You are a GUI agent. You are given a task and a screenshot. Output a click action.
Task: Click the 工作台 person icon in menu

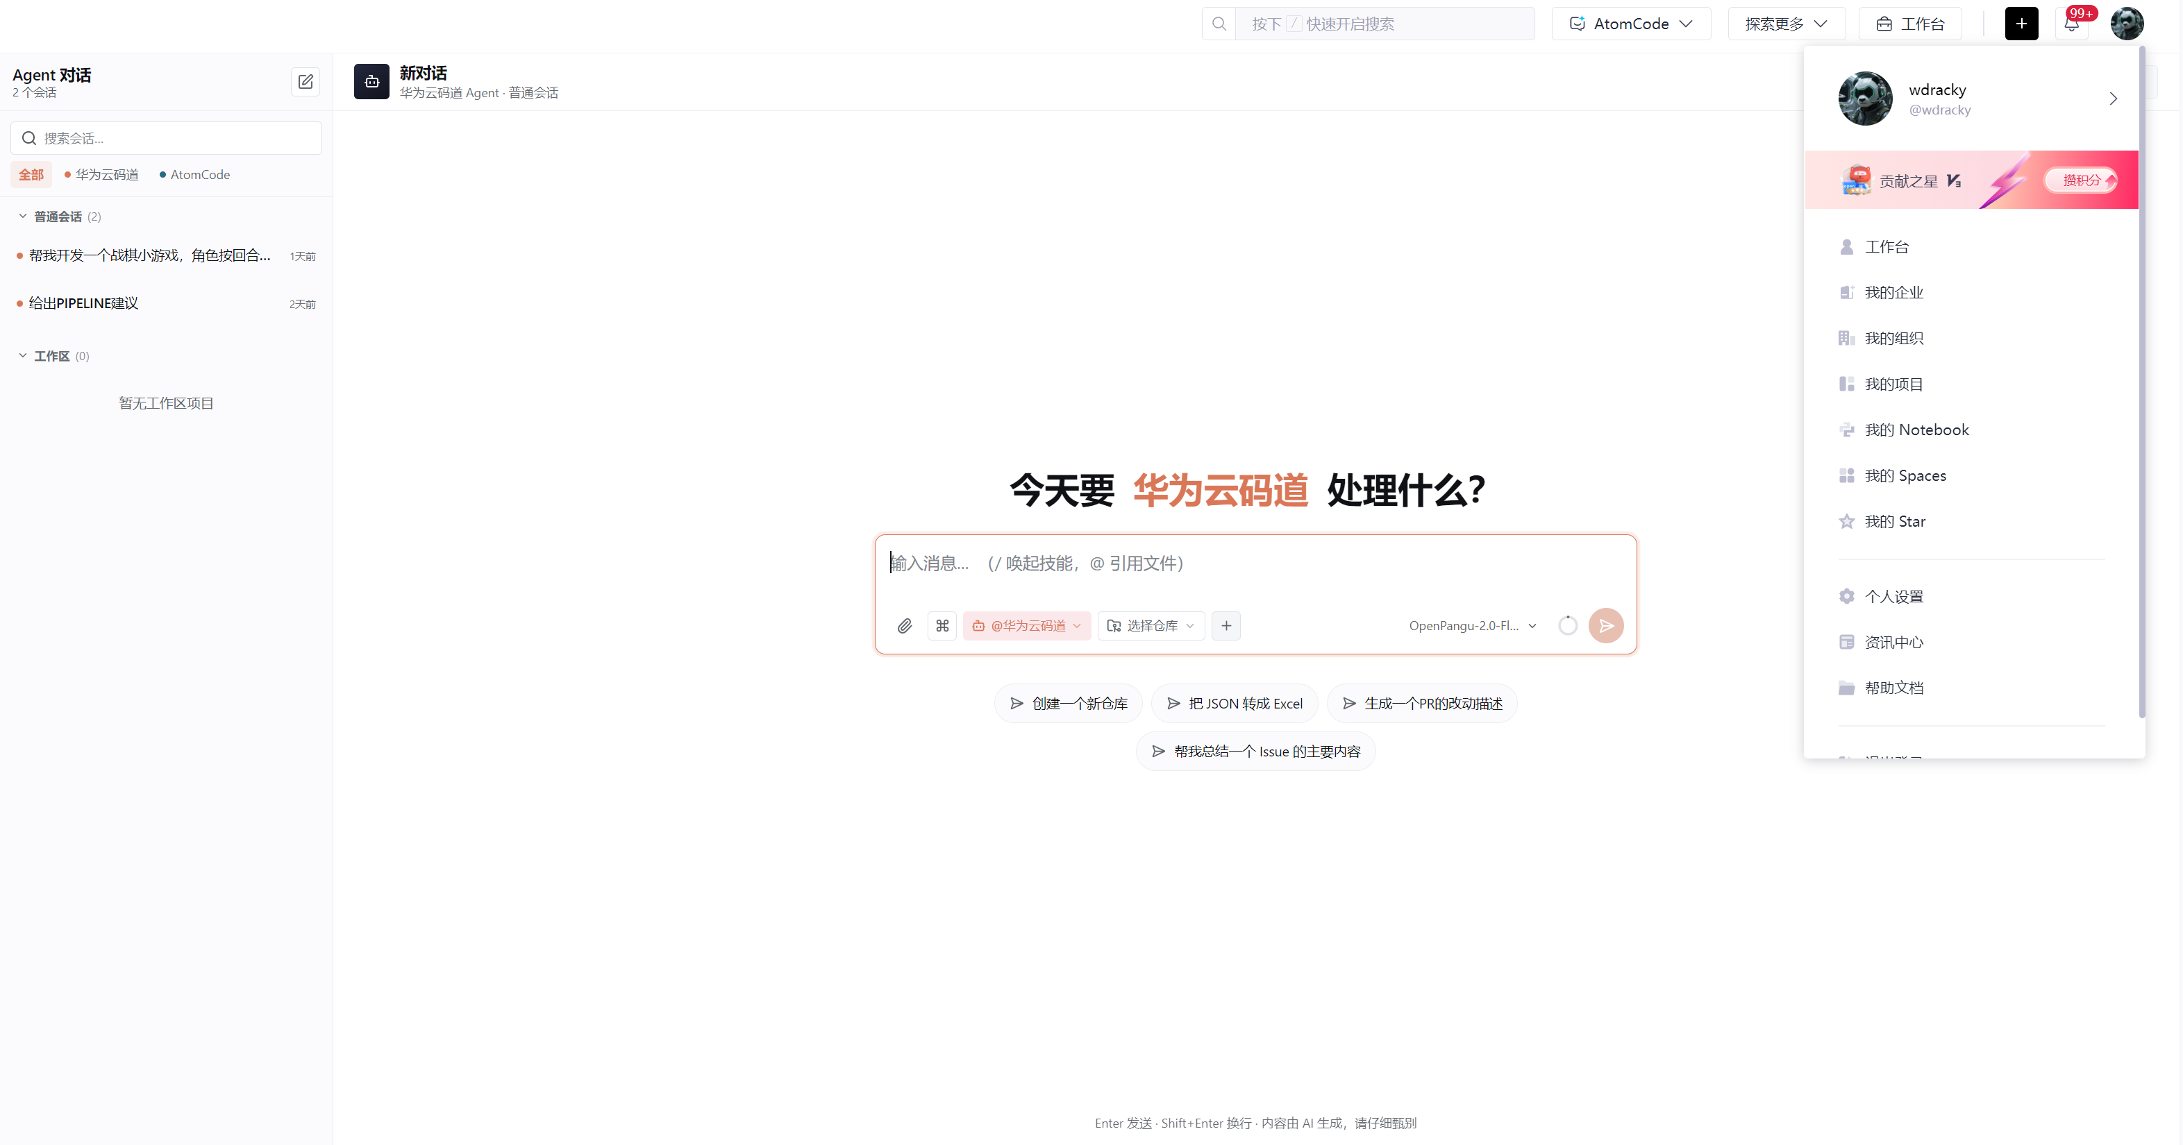[1846, 246]
